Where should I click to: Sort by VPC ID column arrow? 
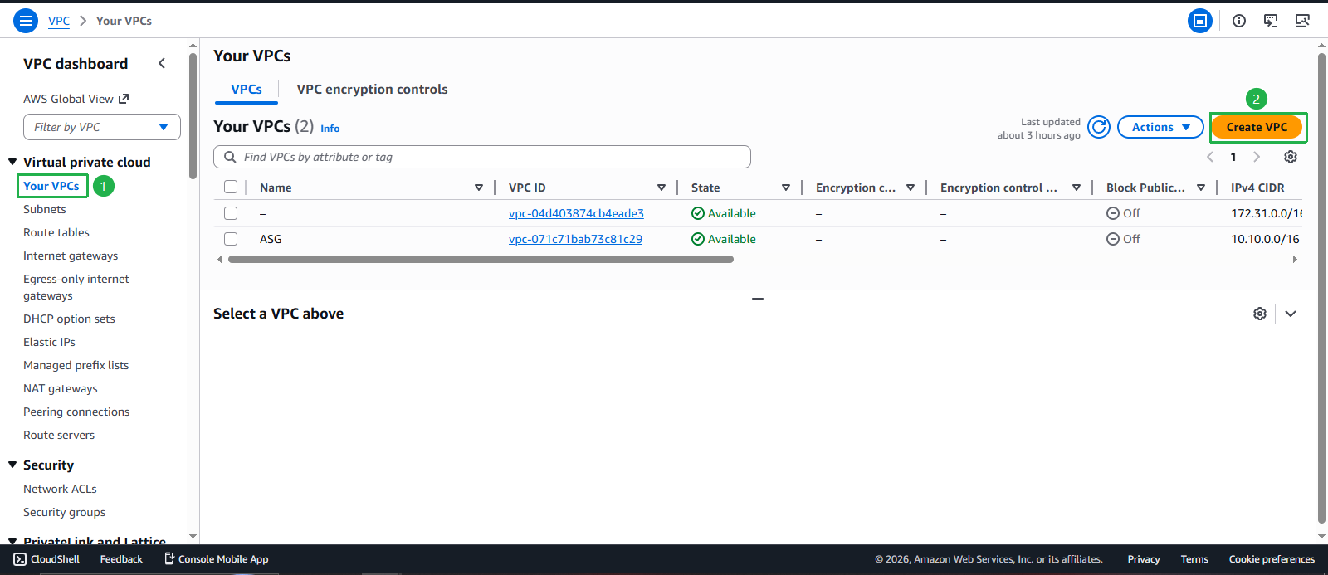(x=662, y=188)
